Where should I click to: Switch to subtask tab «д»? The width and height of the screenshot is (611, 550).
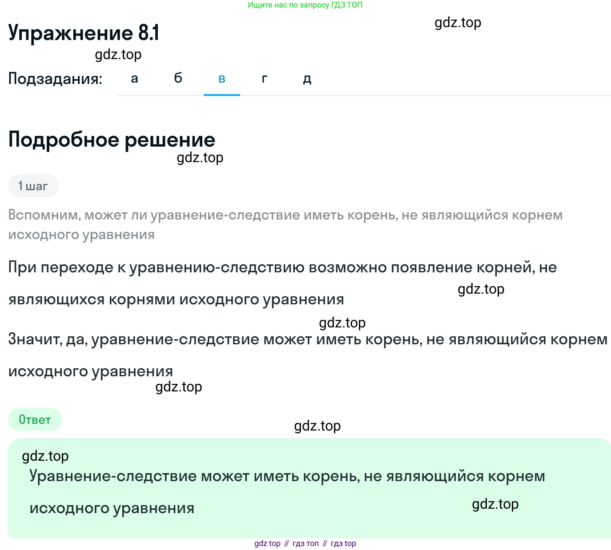pyautogui.click(x=307, y=79)
